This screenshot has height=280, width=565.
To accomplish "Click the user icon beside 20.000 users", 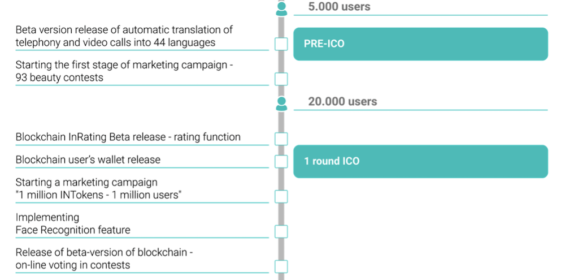I will tap(281, 104).
